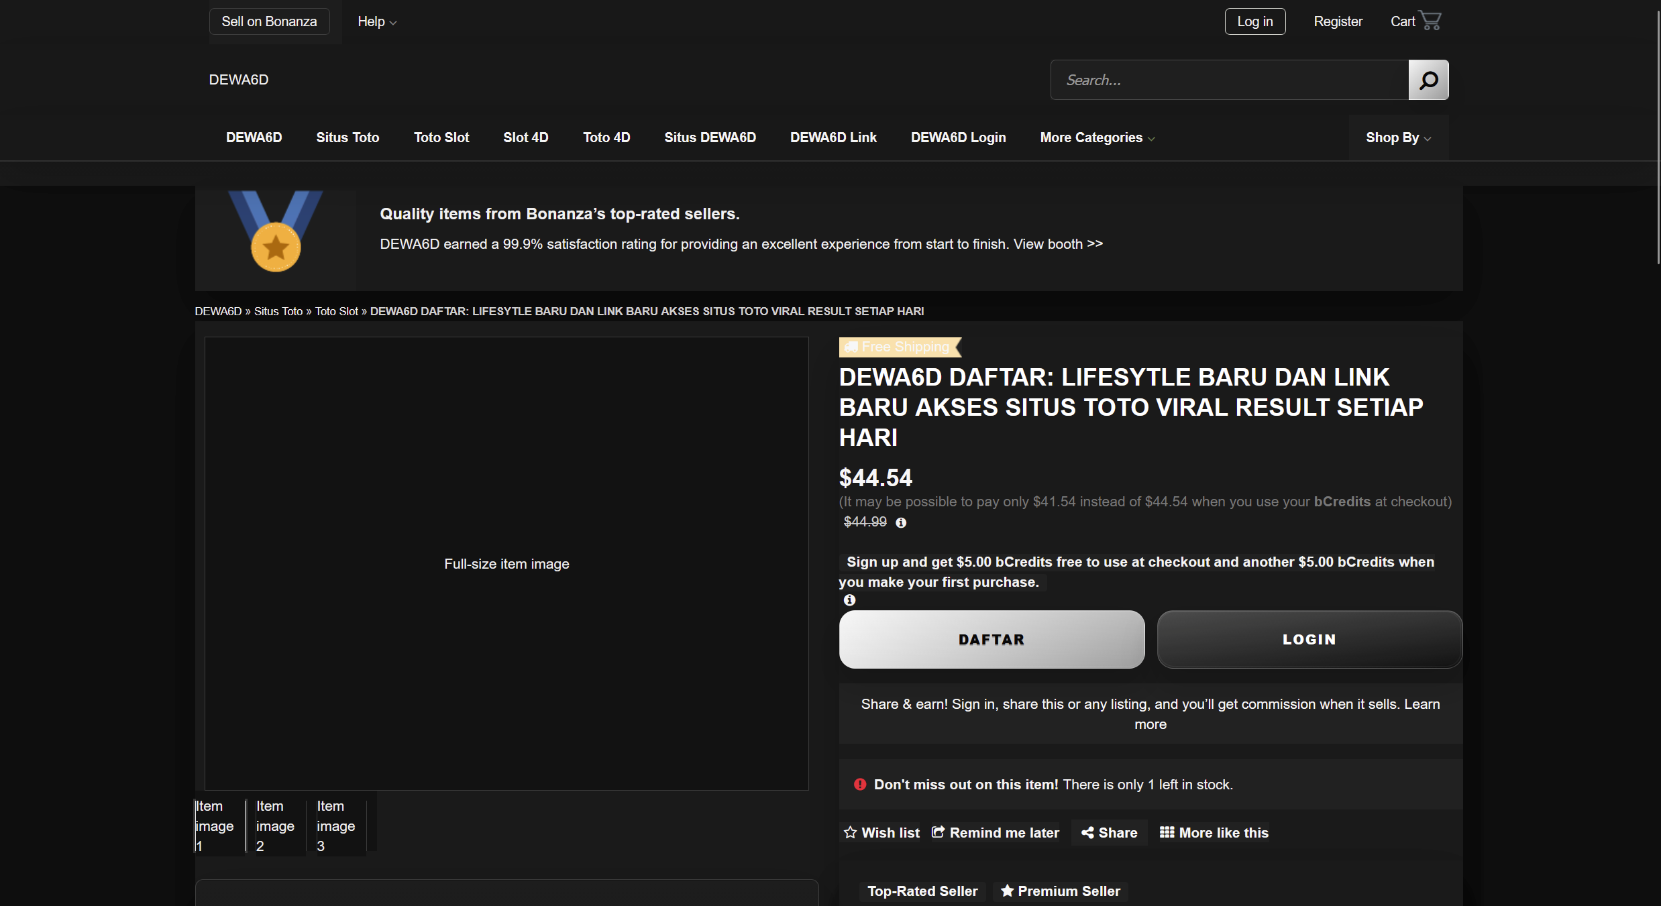Viewport: 1661px width, 906px height.
Task: Click the Premium Seller star icon
Action: click(1007, 891)
